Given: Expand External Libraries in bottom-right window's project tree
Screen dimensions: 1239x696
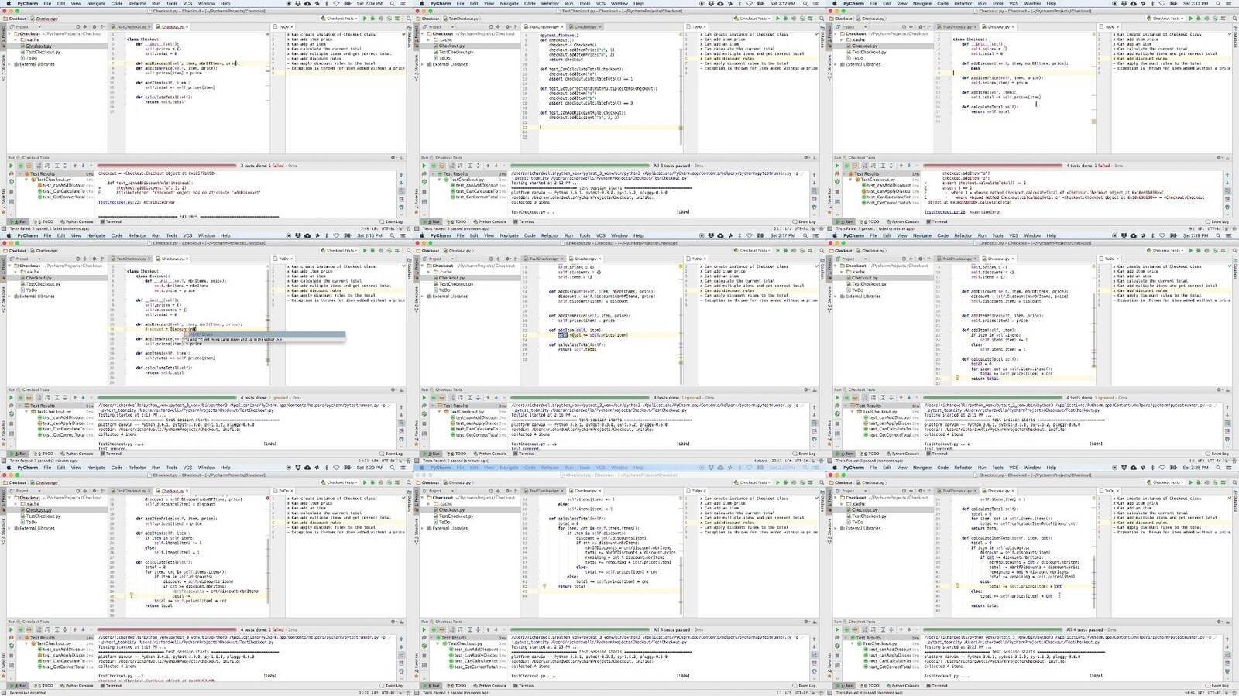Looking at the screenshot, I should tap(842, 528).
